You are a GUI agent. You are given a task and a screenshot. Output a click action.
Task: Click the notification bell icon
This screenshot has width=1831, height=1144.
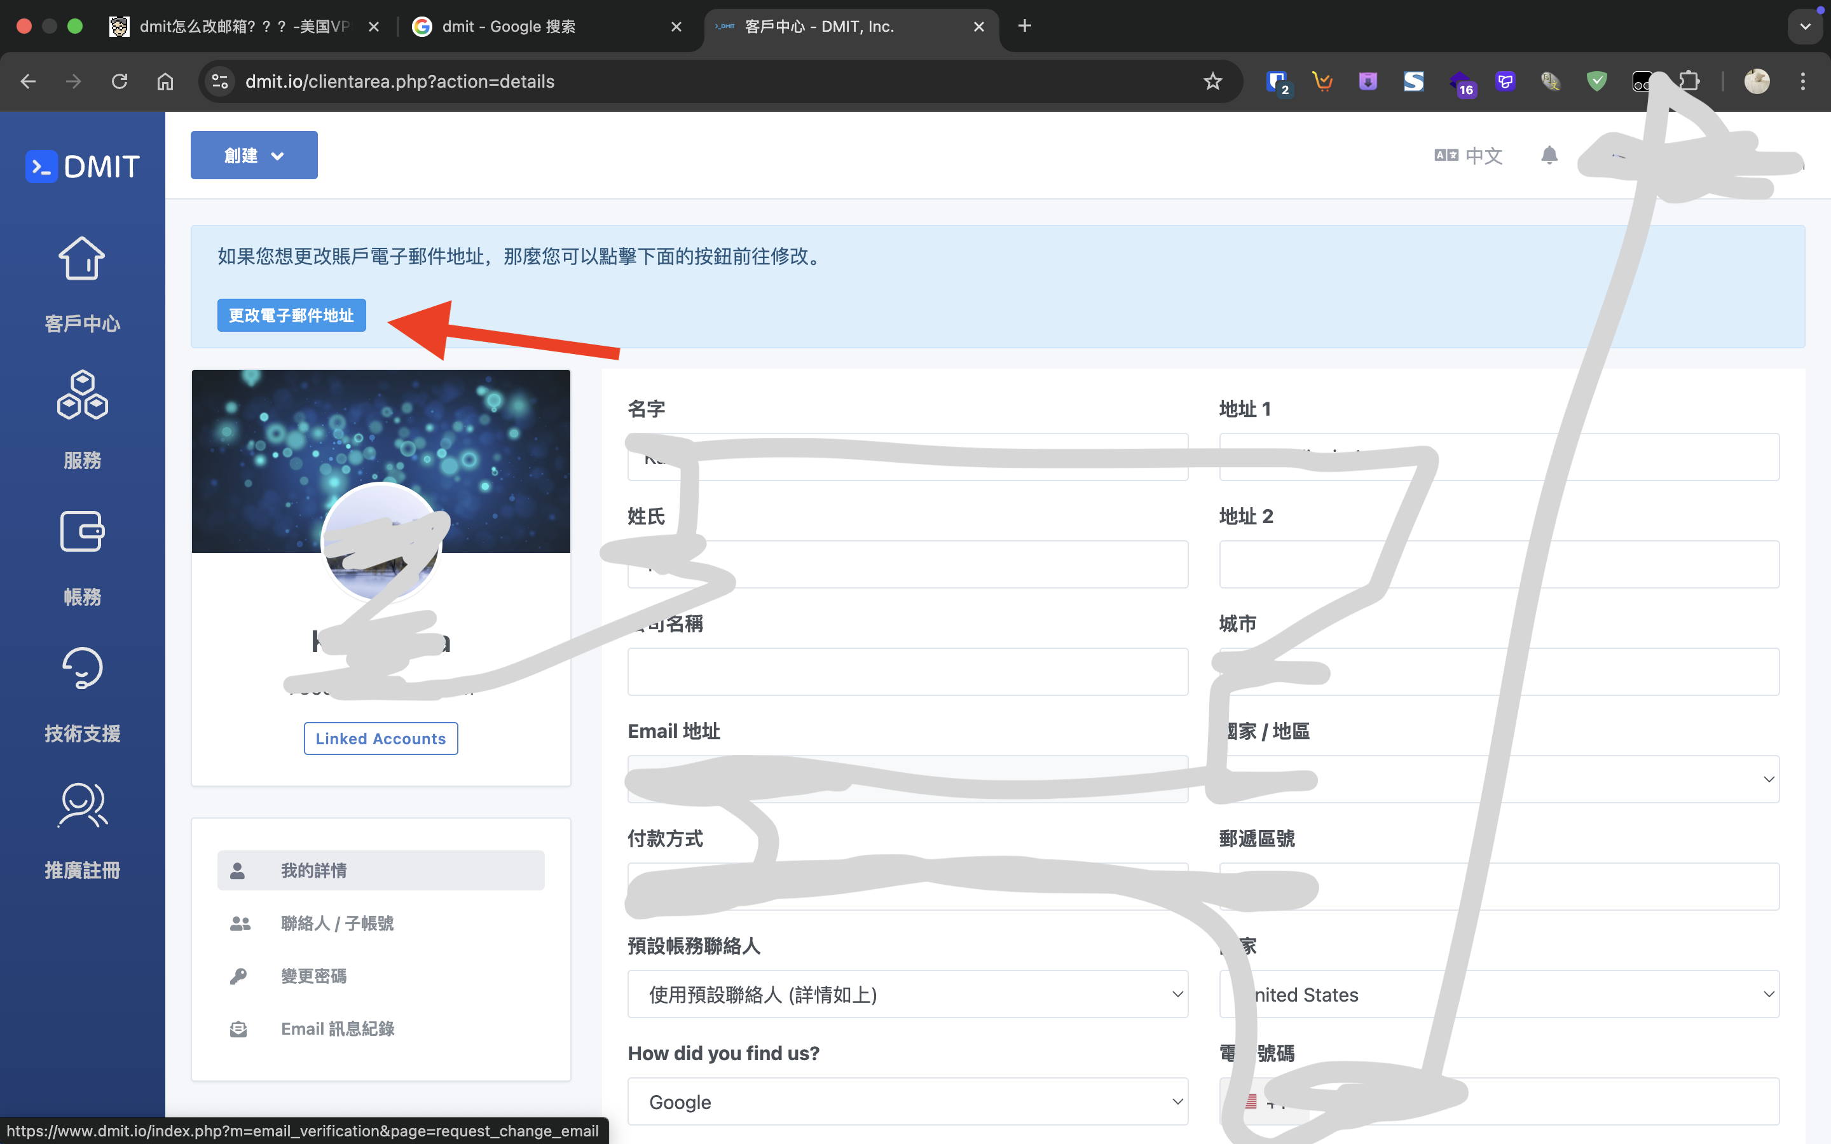coord(1549,155)
